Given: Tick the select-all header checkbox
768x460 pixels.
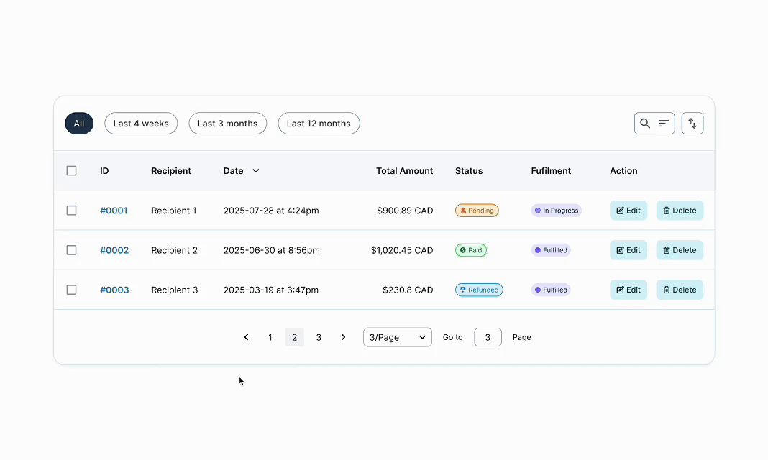Looking at the screenshot, I should 71,171.
